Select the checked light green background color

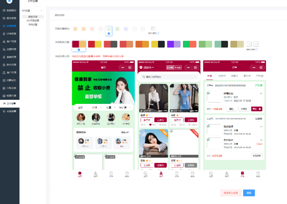(109, 30)
